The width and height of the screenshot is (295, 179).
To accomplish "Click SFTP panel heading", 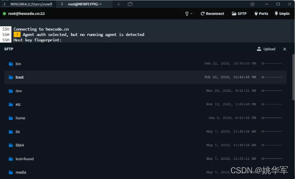I will (9, 49).
